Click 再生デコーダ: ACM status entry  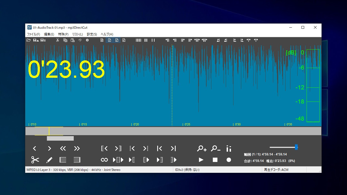[x=276, y=170]
